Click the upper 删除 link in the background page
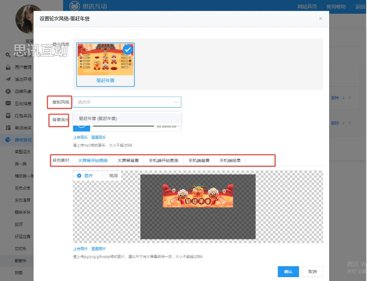The height and width of the screenshot is (281, 367). click(x=335, y=98)
